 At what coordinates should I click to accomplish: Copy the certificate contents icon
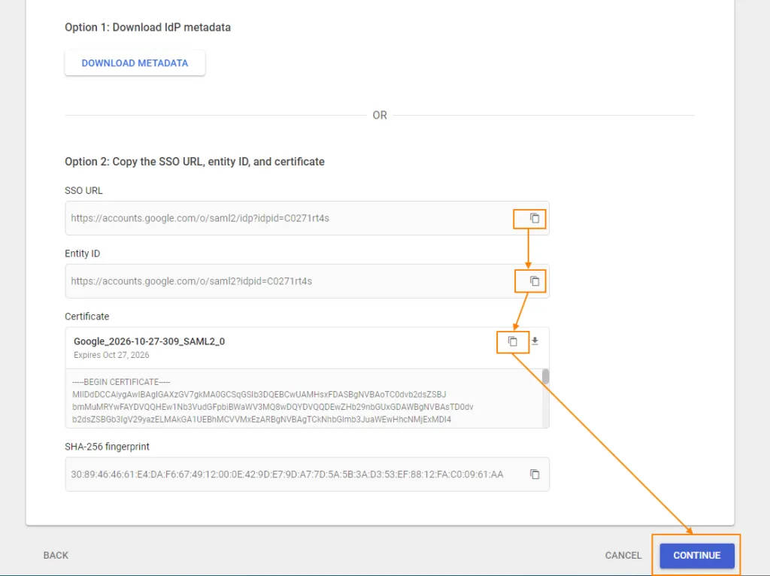pyautogui.click(x=512, y=341)
